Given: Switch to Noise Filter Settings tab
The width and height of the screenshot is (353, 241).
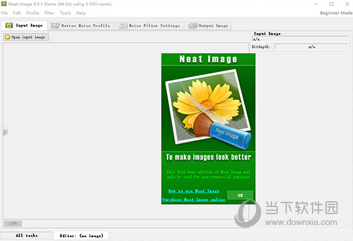Looking at the screenshot, I should (x=150, y=26).
